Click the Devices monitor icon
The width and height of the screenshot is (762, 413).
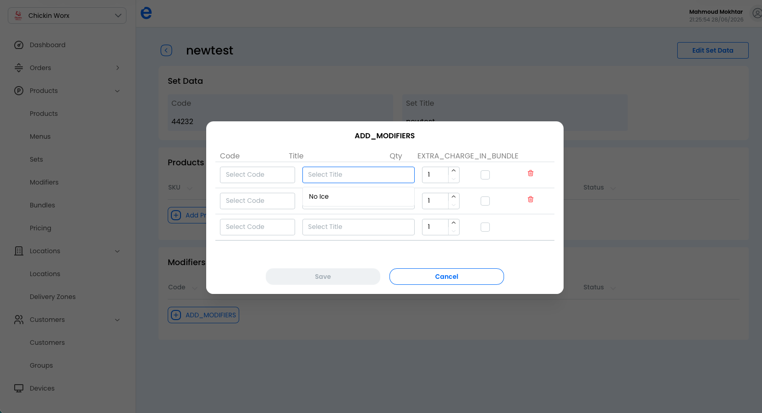coord(19,388)
